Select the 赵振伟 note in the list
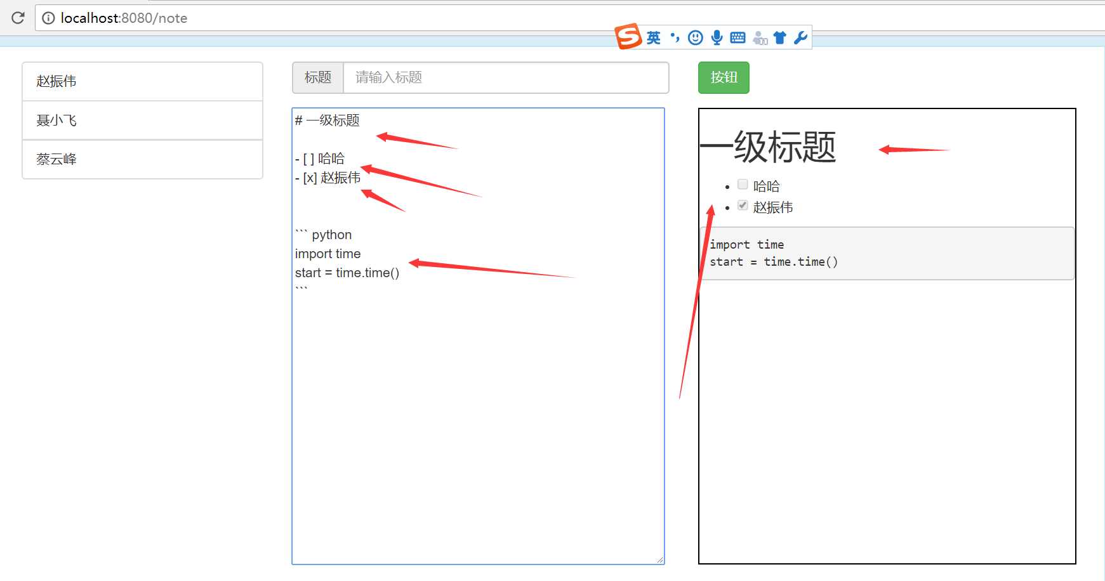Viewport: 1105px width, 581px height. click(x=142, y=81)
